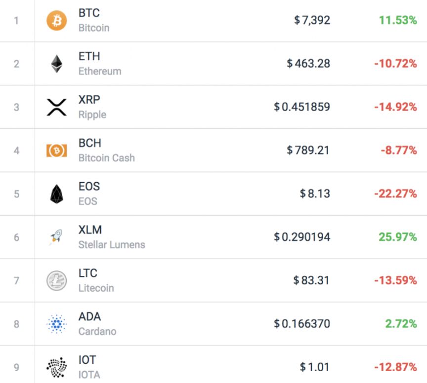
Task: Open the BTC ticker link
Action: tap(89, 13)
